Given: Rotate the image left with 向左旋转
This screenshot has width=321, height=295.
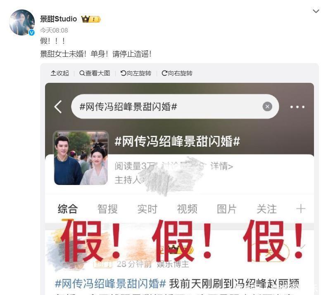Looking at the screenshot, I should pos(136,73).
